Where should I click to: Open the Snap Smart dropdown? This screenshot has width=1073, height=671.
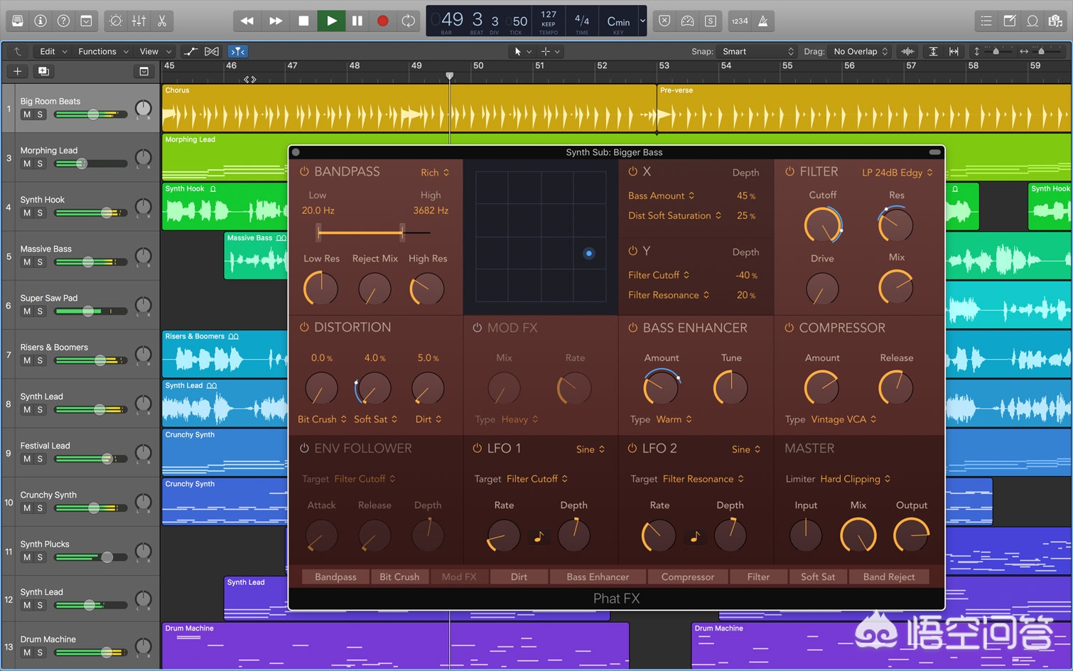pyautogui.click(x=756, y=51)
